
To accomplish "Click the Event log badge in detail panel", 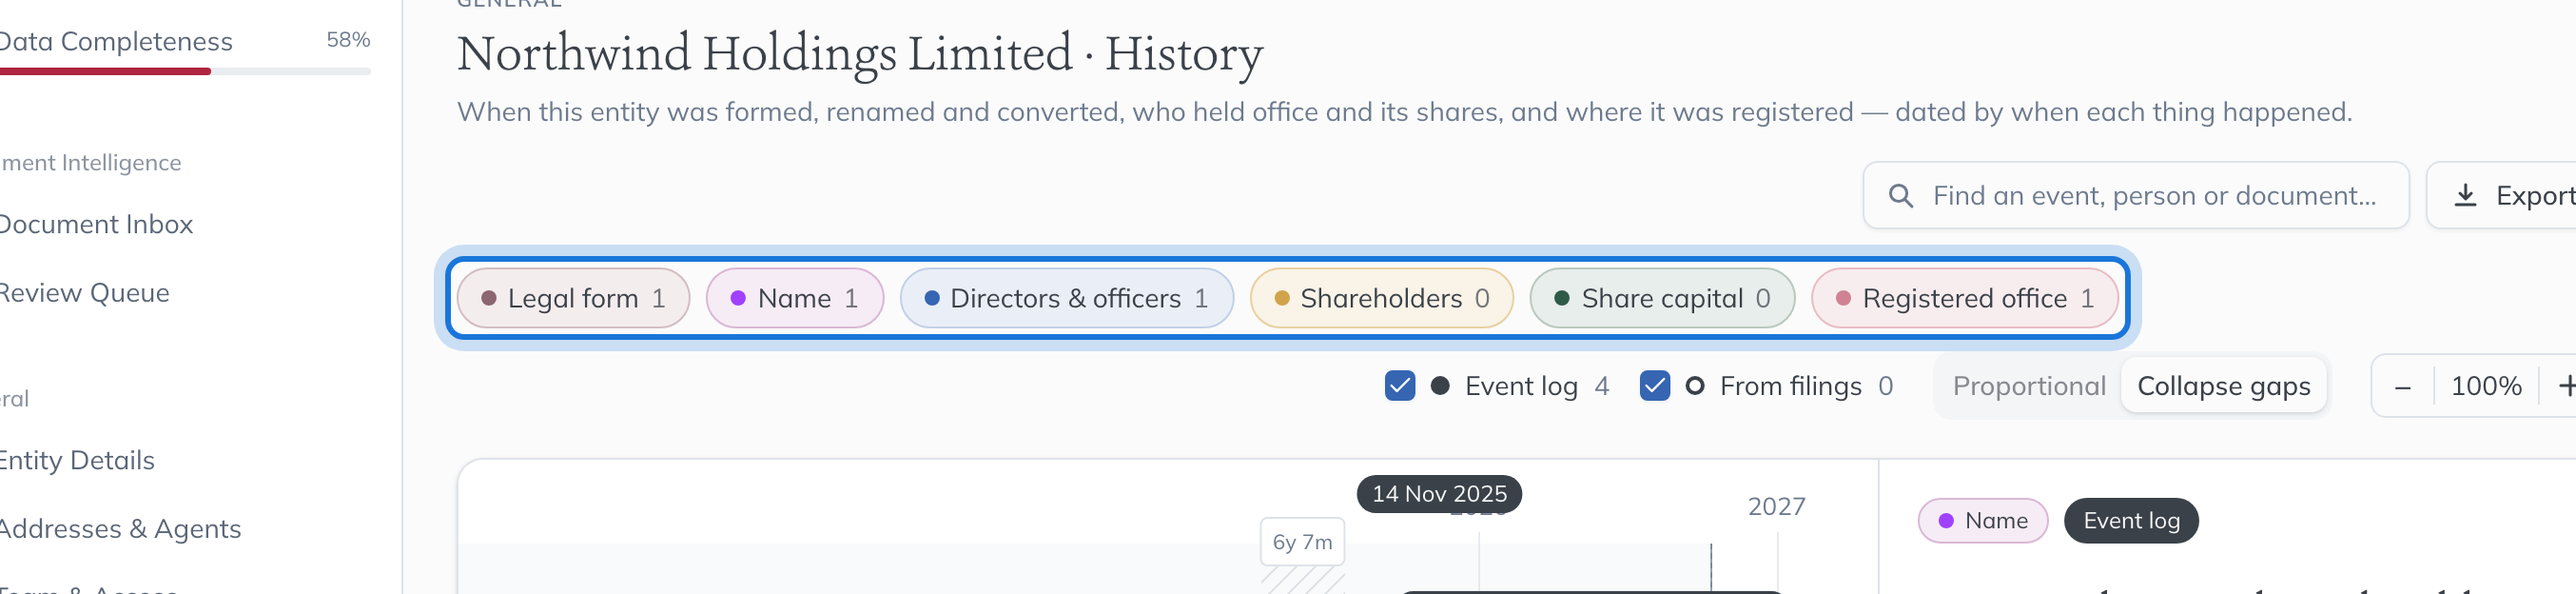I will pos(2131,521).
